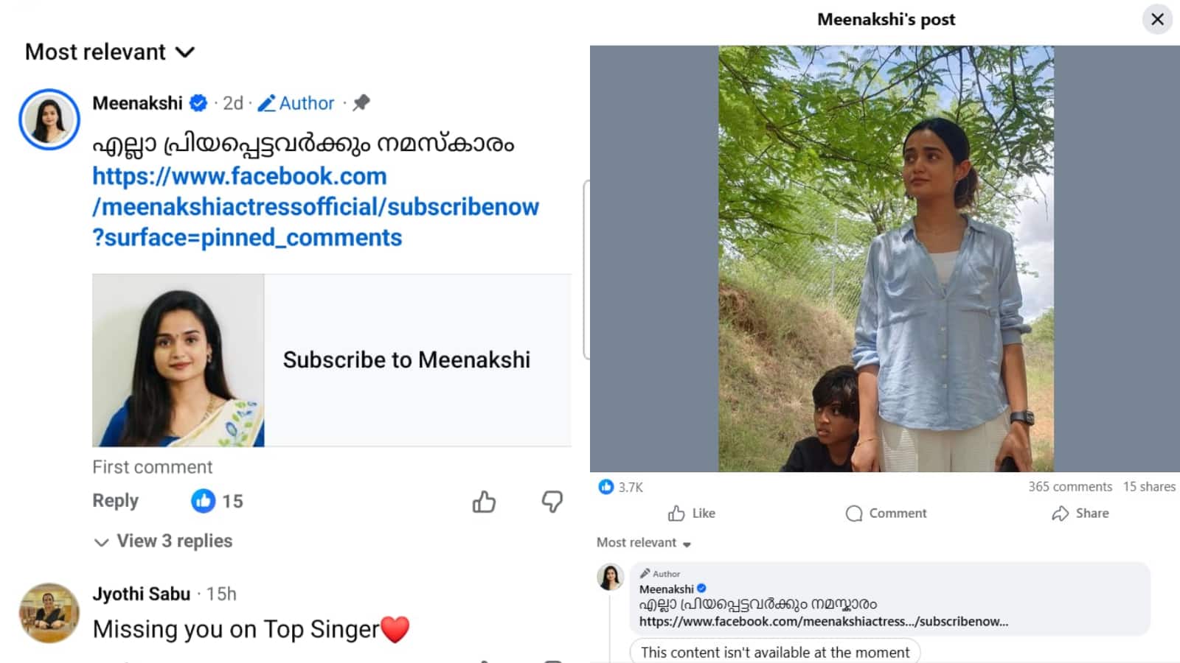
Task: Close the Meenakshi's post dialog
Action: coord(1157,19)
